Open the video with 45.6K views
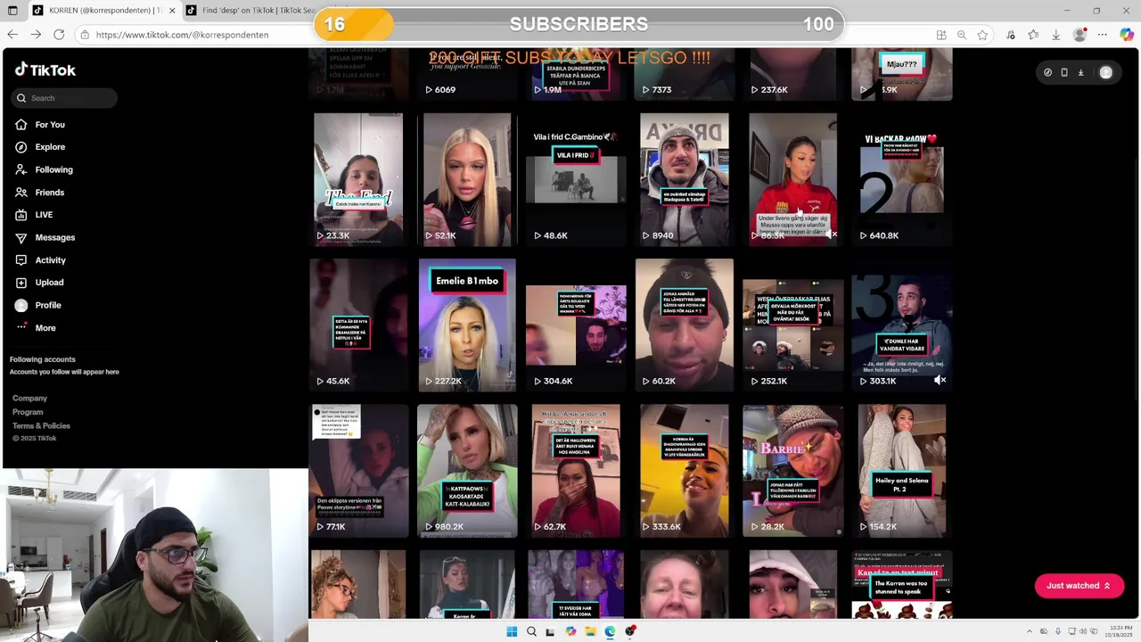This screenshot has height=642, width=1141. (358, 325)
